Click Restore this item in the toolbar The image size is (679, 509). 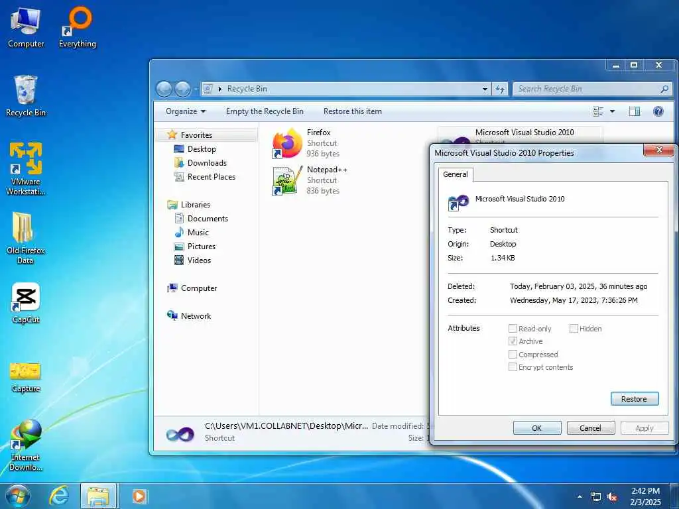pos(353,111)
